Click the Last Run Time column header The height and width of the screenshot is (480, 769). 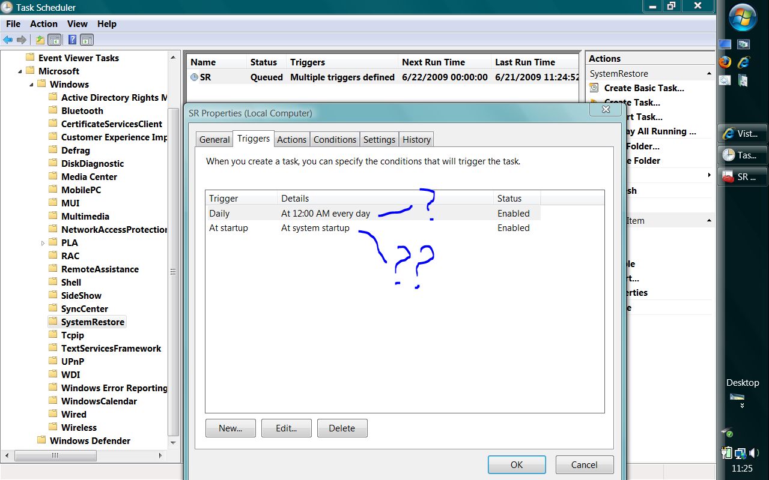(x=536, y=62)
